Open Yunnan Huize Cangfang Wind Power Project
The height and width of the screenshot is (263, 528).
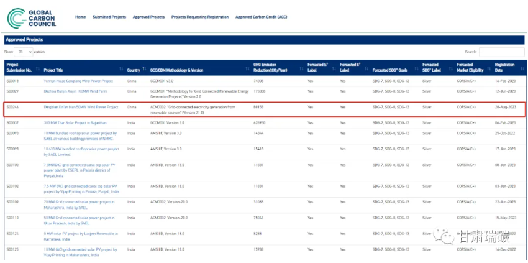78,81
